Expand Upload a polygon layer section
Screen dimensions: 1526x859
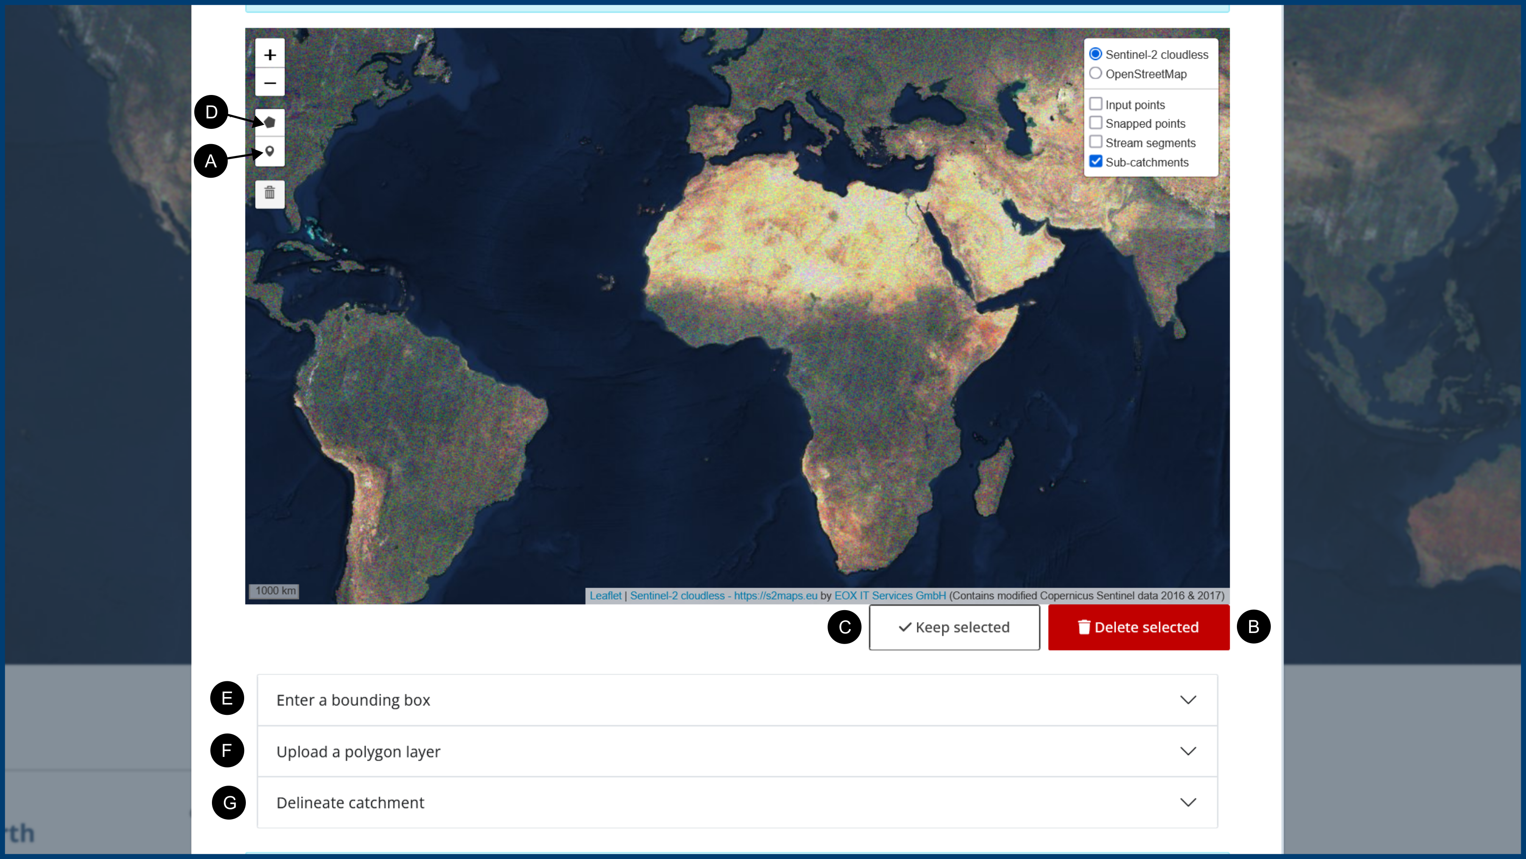coord(737,751)
